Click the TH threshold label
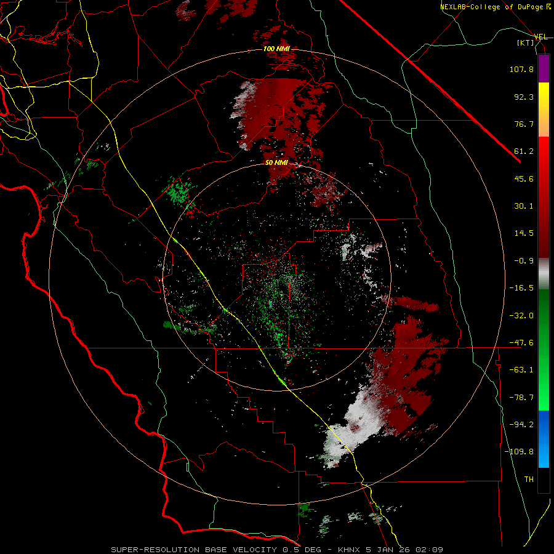Screen dimensions: 554x554 click(x=529, y=480)
